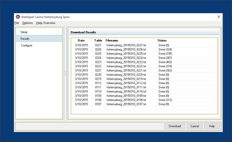Select file hohensyburg_20150310_0222.txt
Viewport: 232px width, 142px height.
[126, 66]
